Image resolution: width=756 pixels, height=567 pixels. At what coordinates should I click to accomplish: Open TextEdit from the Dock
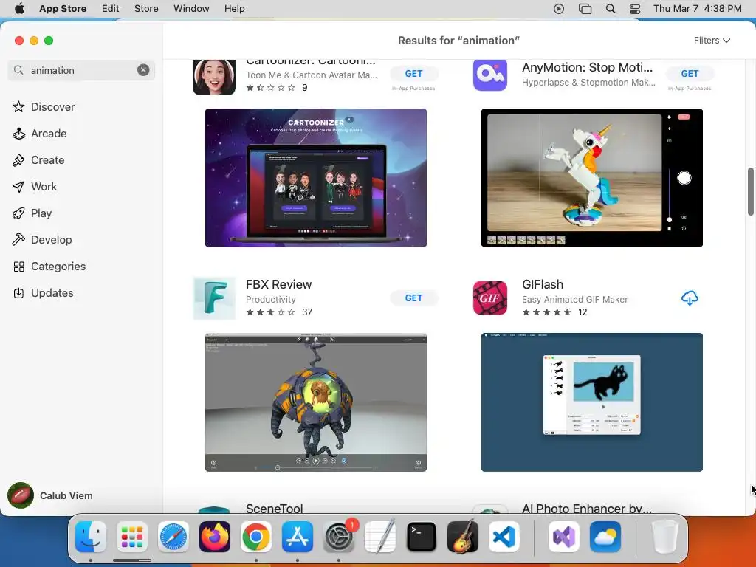(380, 537)
